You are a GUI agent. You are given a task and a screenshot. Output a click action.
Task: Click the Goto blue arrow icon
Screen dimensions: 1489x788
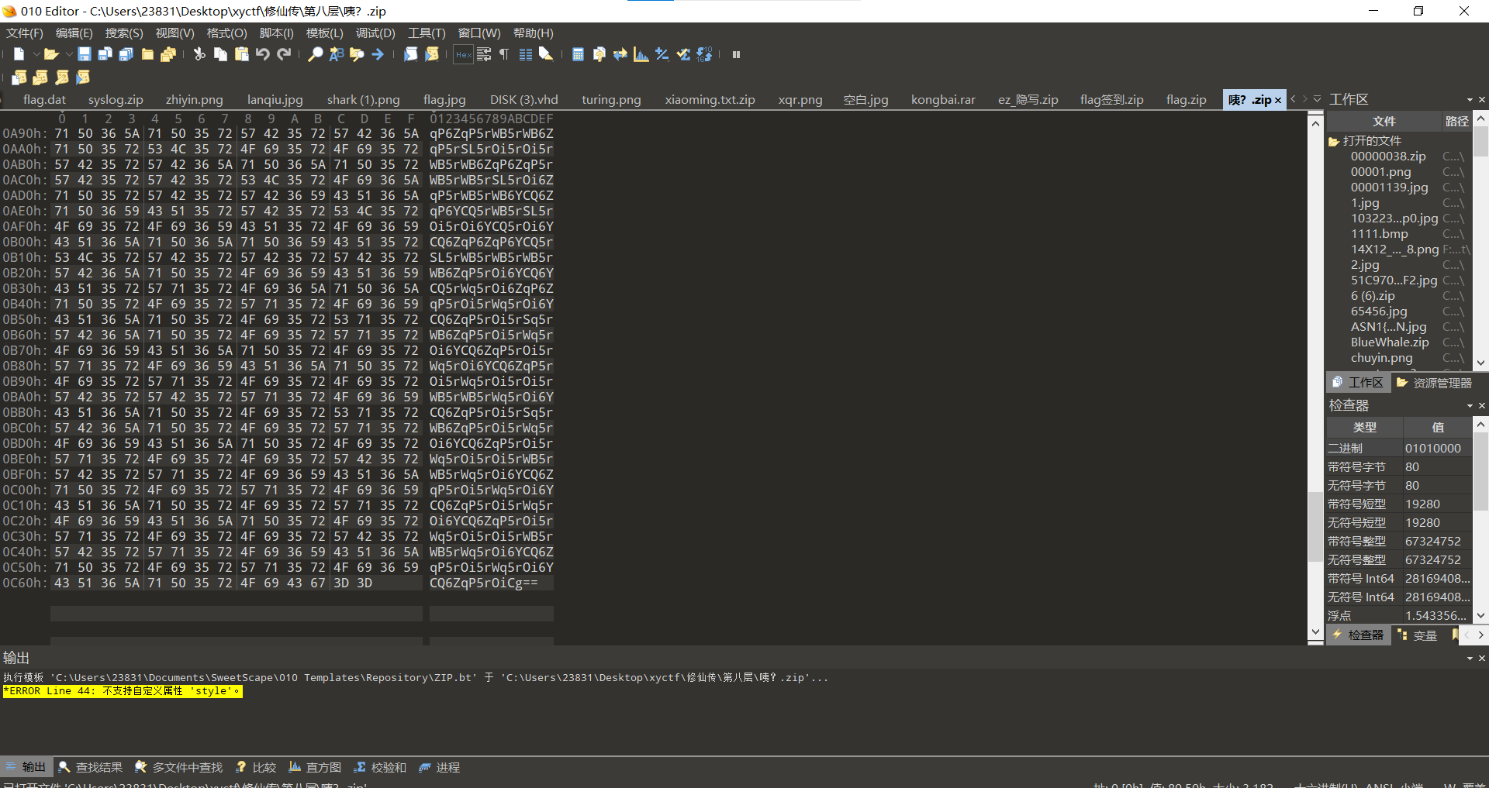(x=378, y=54)
